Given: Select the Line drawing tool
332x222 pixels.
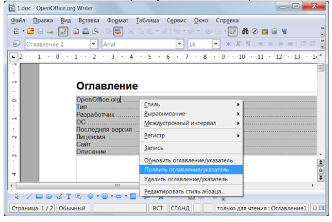Looking at the screenshot, I should coord(26,195).
